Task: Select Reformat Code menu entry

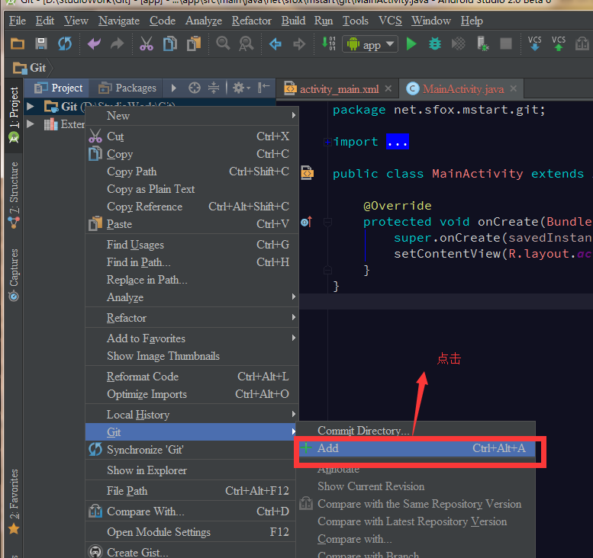Action: click(192, 377)
